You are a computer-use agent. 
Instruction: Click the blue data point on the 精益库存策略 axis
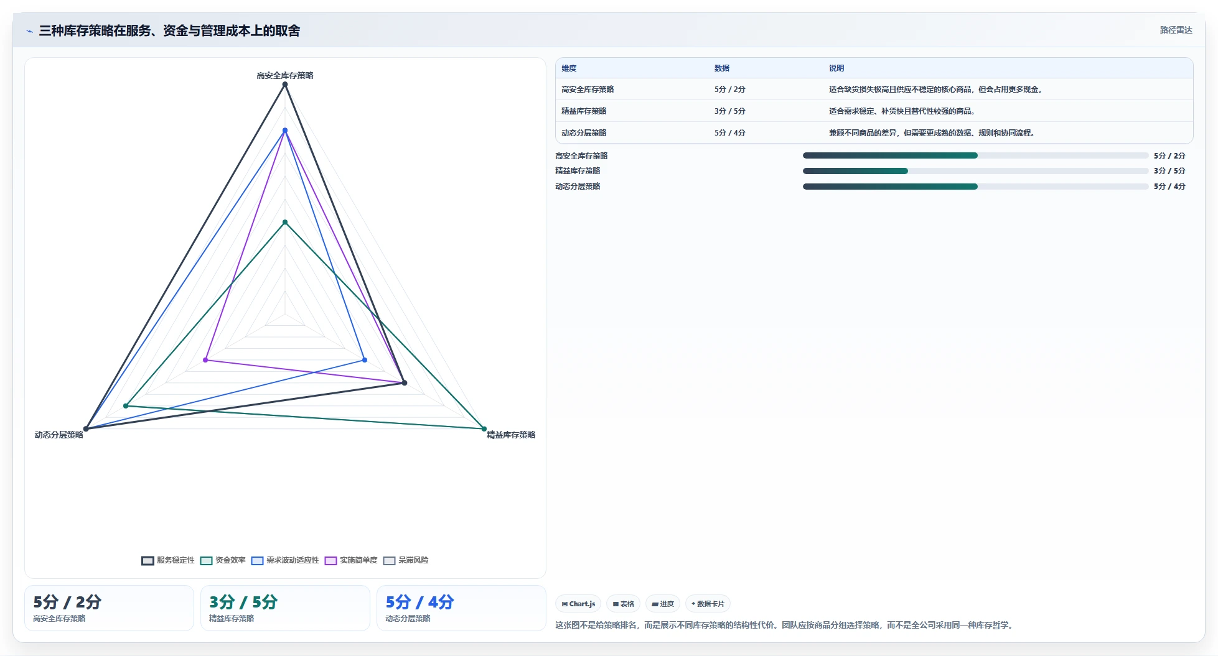365,360
